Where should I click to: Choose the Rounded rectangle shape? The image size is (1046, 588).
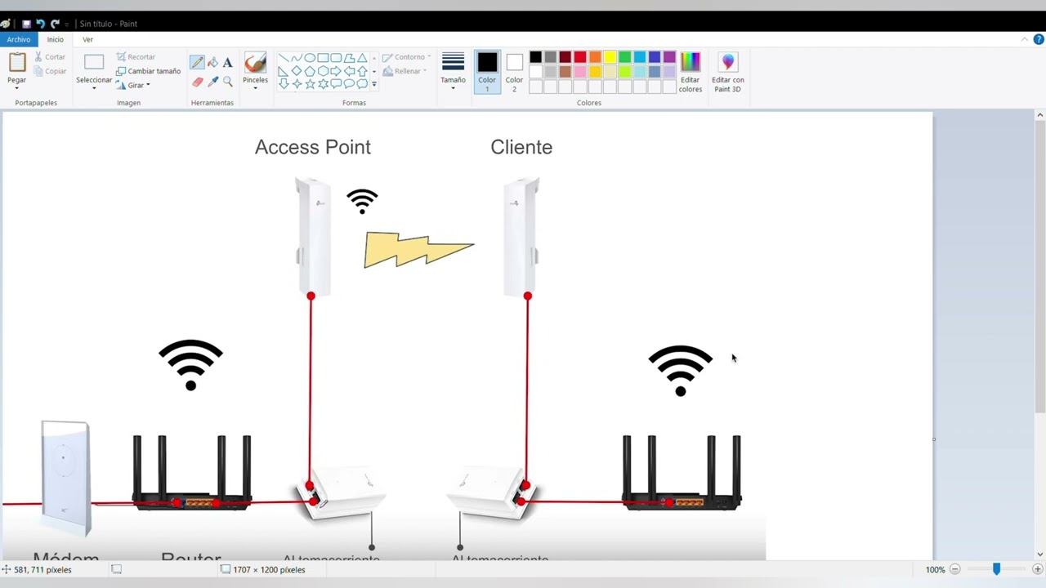[x=336, y=58]
